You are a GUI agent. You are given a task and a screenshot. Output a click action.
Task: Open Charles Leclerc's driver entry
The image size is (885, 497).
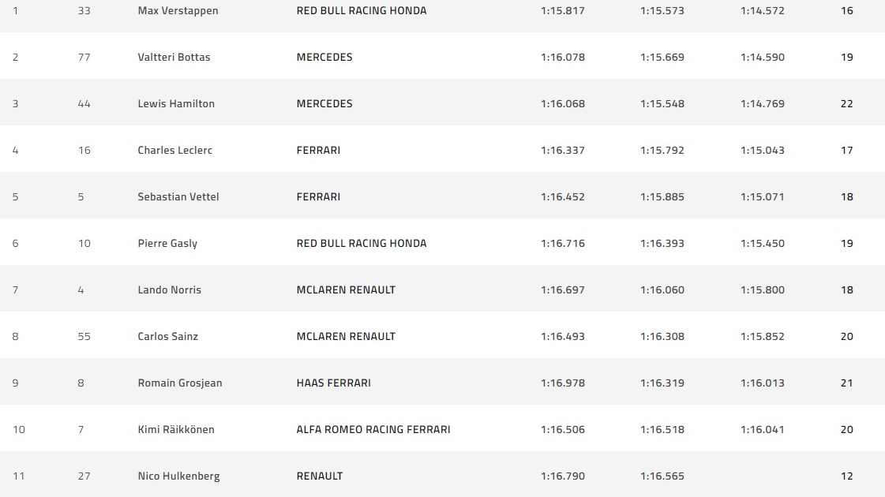[x=174, y=151]
